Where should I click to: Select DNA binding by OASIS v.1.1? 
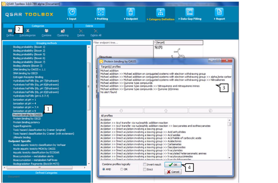29,69
